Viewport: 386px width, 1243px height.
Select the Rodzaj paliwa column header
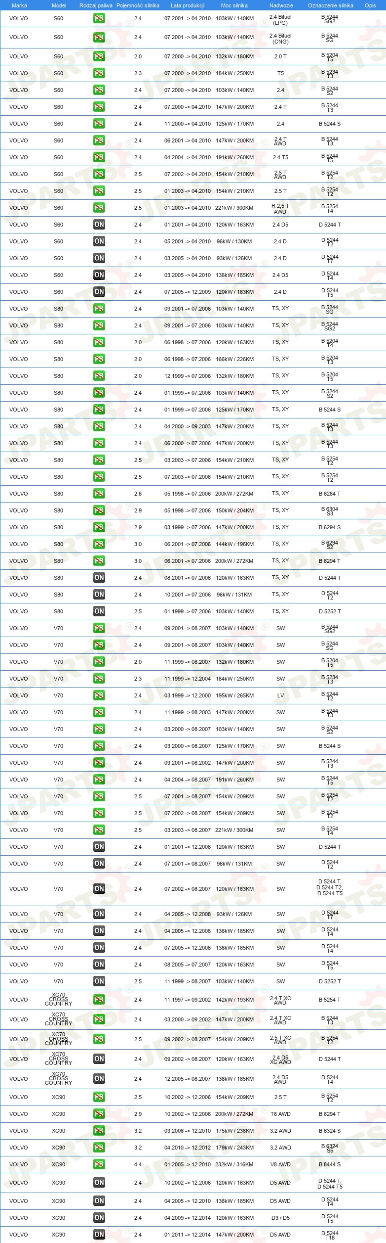96,5
